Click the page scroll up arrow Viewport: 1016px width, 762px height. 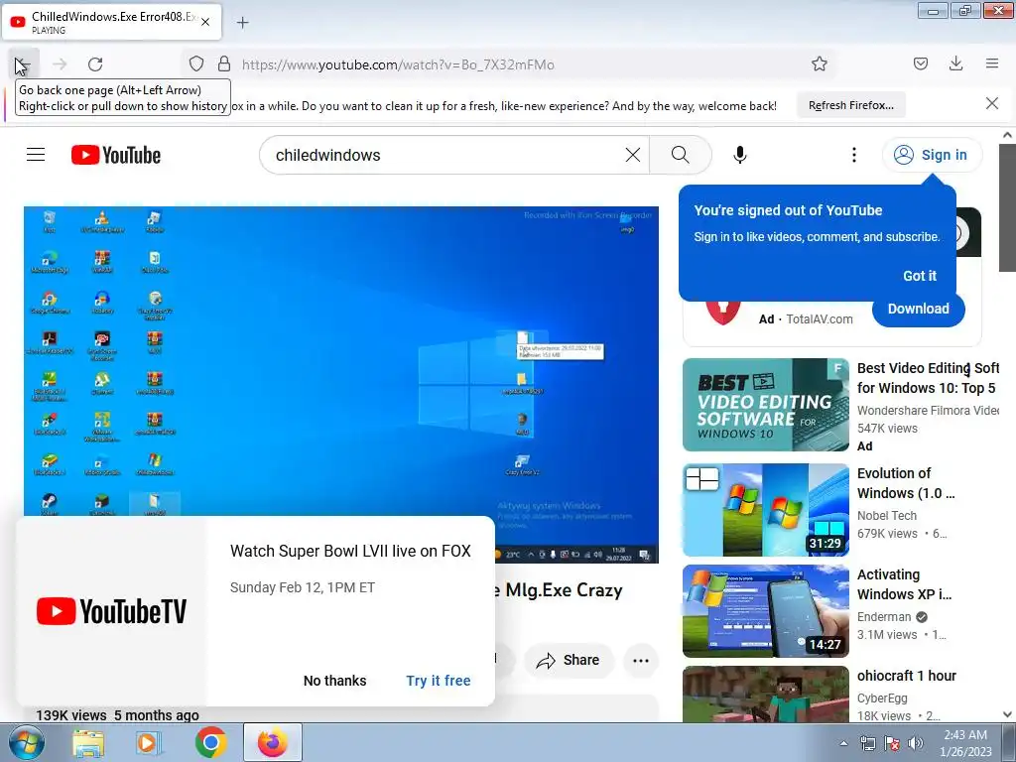click(1007, 135)
